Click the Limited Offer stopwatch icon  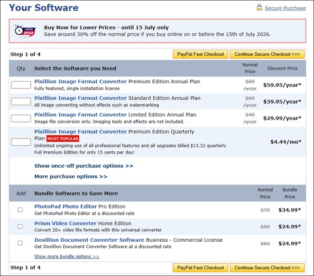pos(25,31)
